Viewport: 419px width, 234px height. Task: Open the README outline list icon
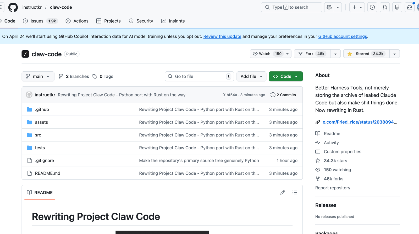click(x=295, y=193)
